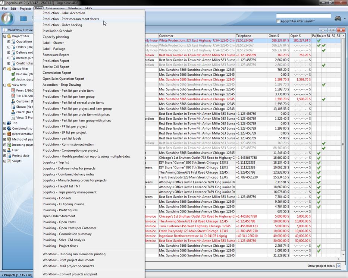The height and width of the screenshot is (278, 348).
Task: Click the binoculars search icon
Action: click(x=338, y=18)
